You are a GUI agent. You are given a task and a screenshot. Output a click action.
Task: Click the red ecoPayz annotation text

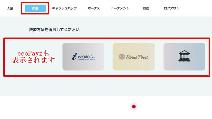click(33, 57)
